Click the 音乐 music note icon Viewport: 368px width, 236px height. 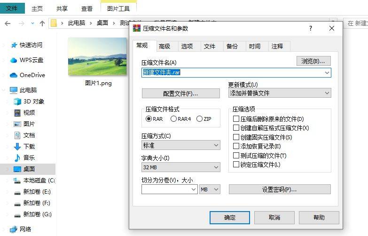(17, 158)
